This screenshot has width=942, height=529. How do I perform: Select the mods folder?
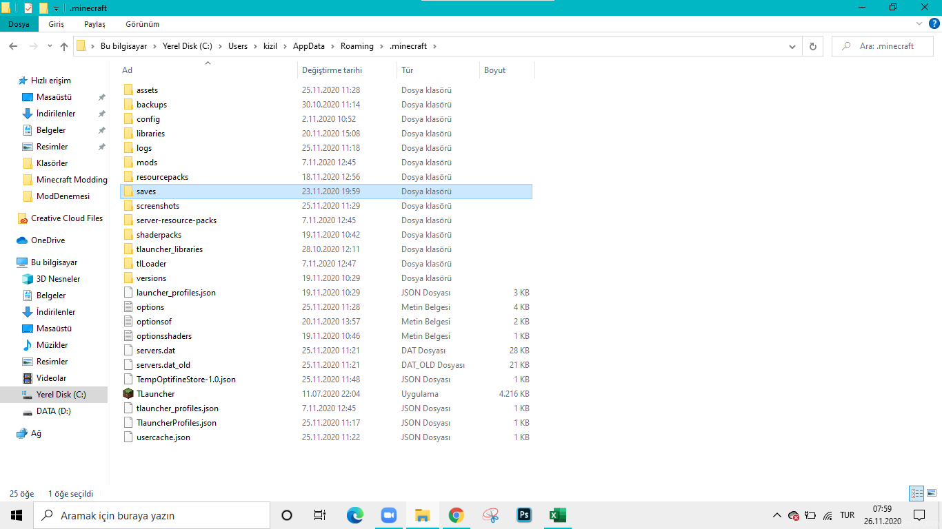[146, 163]
